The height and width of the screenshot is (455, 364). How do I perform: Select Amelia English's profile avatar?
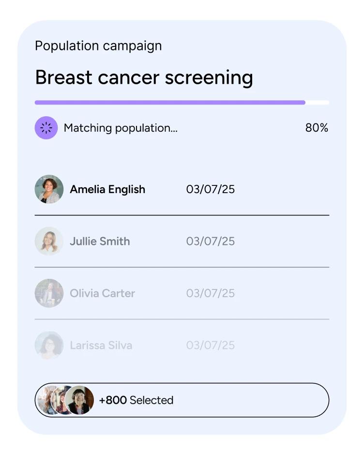click(49, 189)
